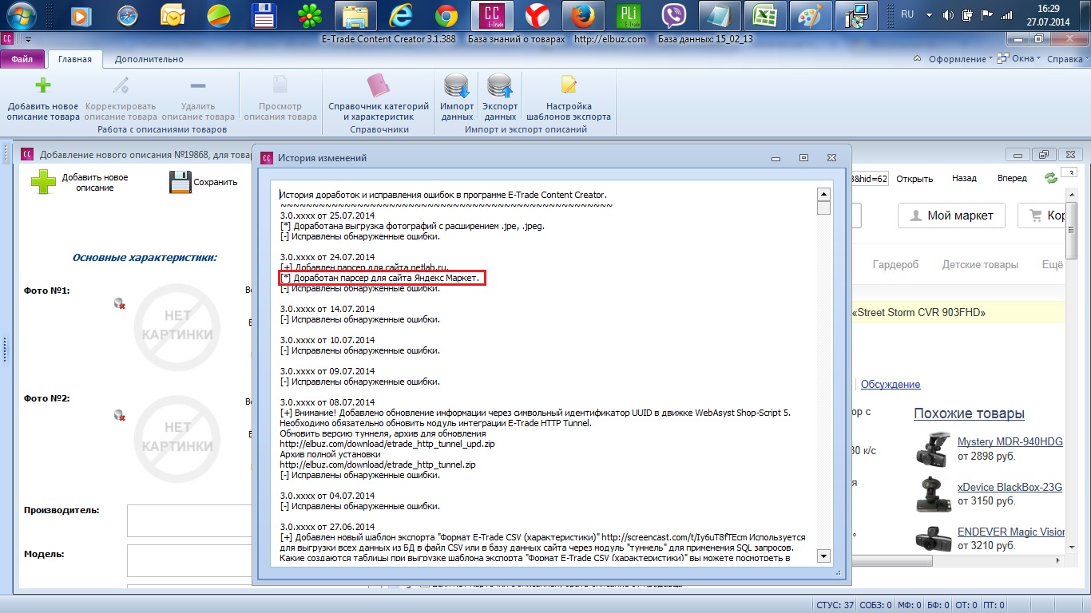The height and width of the screenshot is (613, 1091).
Task: Click status bar entry СТУС: 37
Action: [x=835, y=606]
